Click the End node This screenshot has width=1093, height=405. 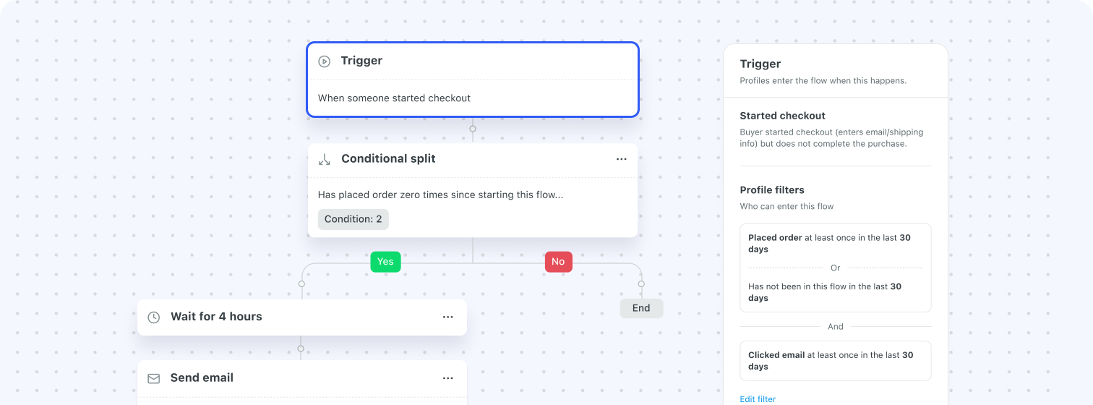641,308
